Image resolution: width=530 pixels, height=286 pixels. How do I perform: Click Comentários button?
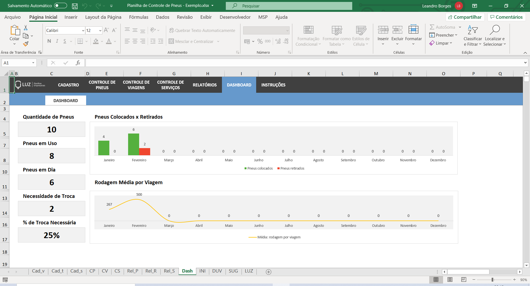click(x=507, y=17)
